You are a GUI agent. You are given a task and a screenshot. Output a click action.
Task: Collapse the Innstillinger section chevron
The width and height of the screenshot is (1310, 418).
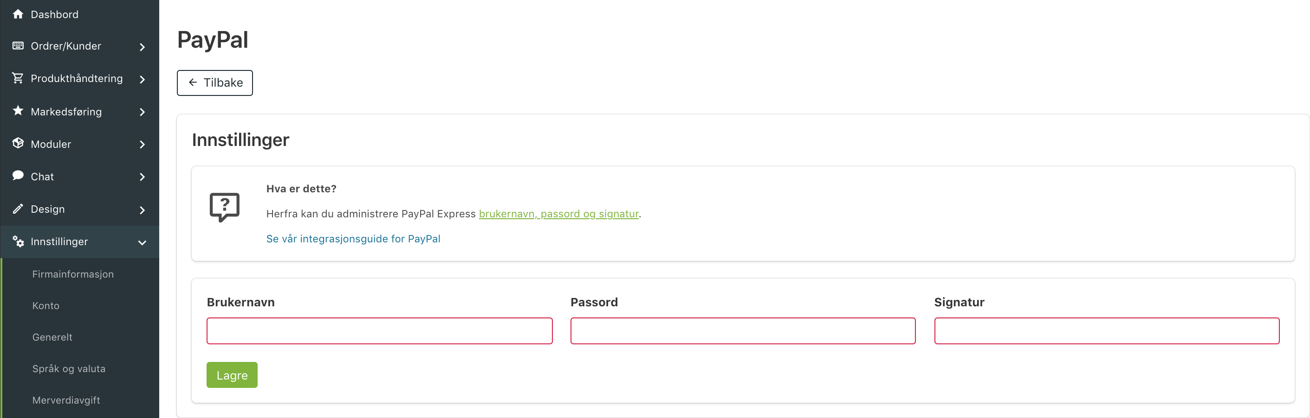143,243
